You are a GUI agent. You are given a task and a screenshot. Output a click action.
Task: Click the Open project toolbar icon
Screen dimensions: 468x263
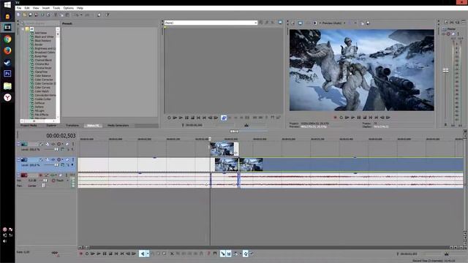(25, 15)
